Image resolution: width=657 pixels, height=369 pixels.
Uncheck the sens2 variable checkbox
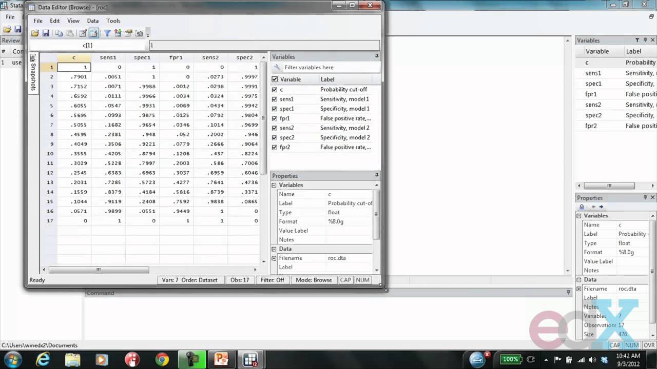tap(275, 128)
